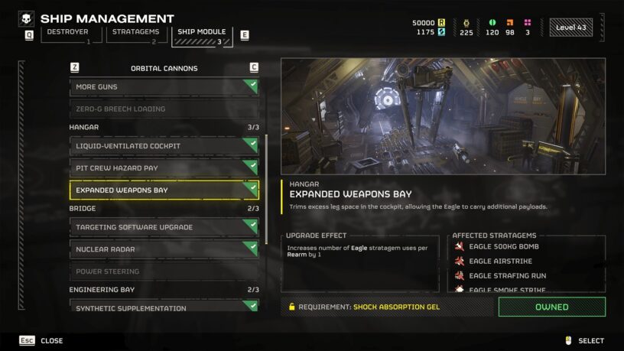Viewport: 624px width, 351px height.
Task: Click the Q key previous-tab icon
Action: [29, 35]
